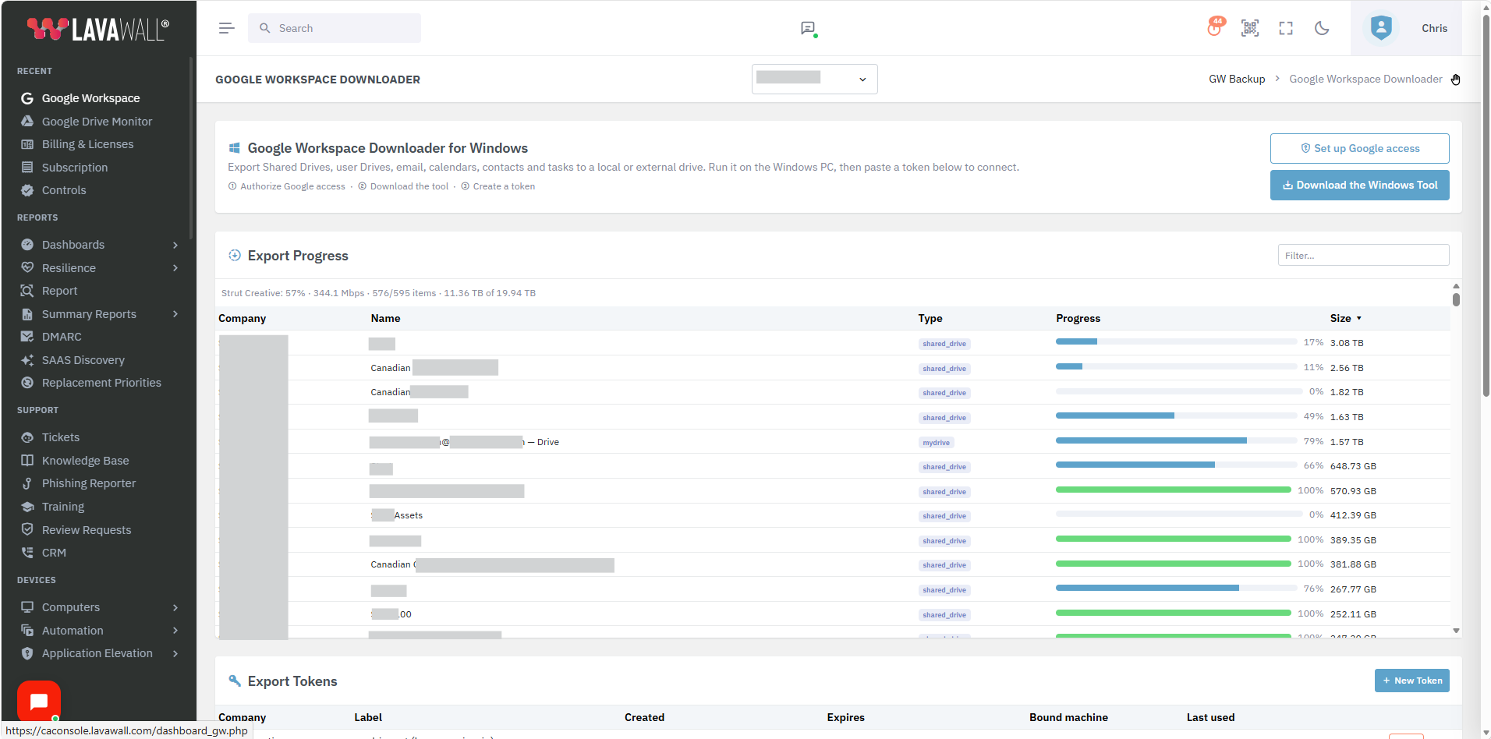Screen dimensions: 1491x739
Task: Click the hand icon beside the breadcrumb
Action: (1456, 80)
